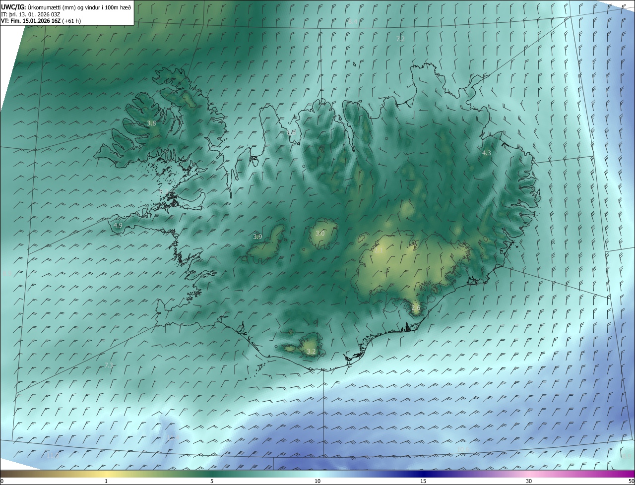Click the 10 tick label on the colorbar
The width and height of the screenshot is (635, 485).
pyautogui.click(x=317, y=481)
